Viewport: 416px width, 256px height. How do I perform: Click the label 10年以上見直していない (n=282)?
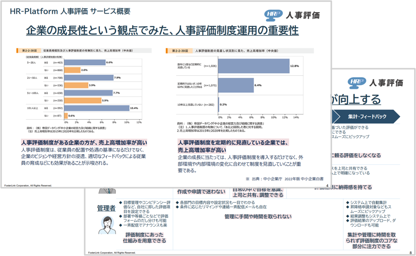point(196,104)
